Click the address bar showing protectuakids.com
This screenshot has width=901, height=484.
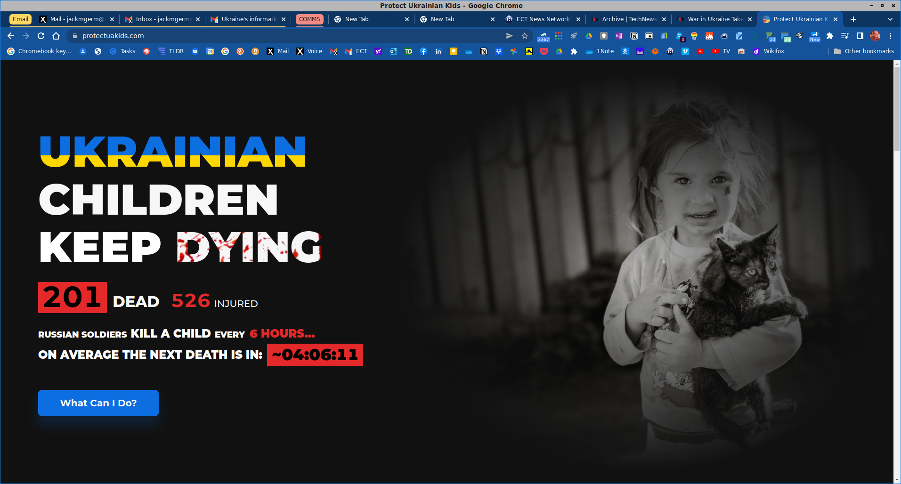tap(118, 36)
